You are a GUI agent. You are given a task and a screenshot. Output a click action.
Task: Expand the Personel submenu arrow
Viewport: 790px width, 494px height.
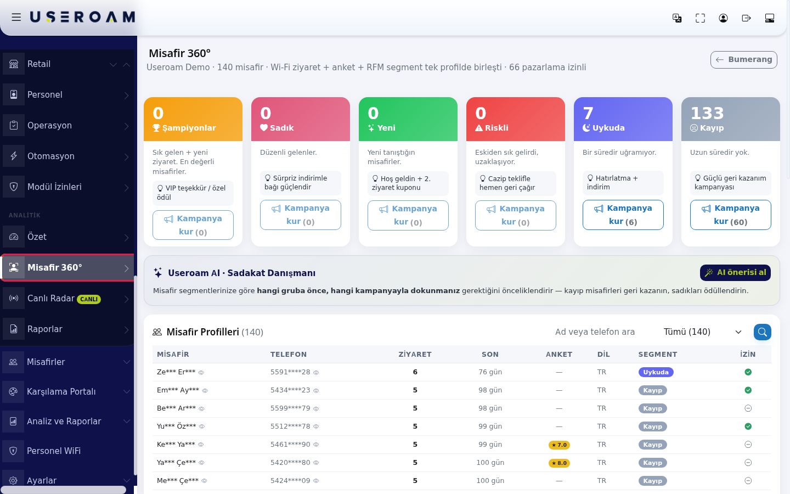click(126, 95)
